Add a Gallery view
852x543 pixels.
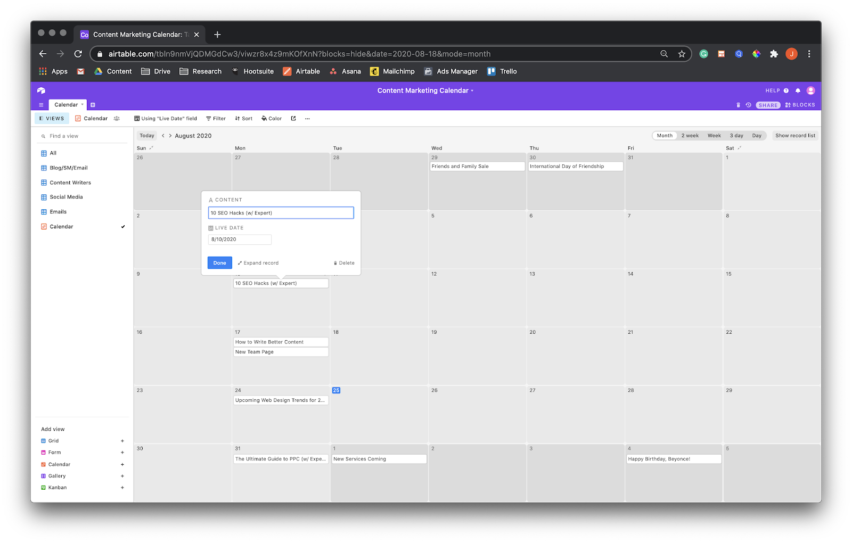pos(83,476)
